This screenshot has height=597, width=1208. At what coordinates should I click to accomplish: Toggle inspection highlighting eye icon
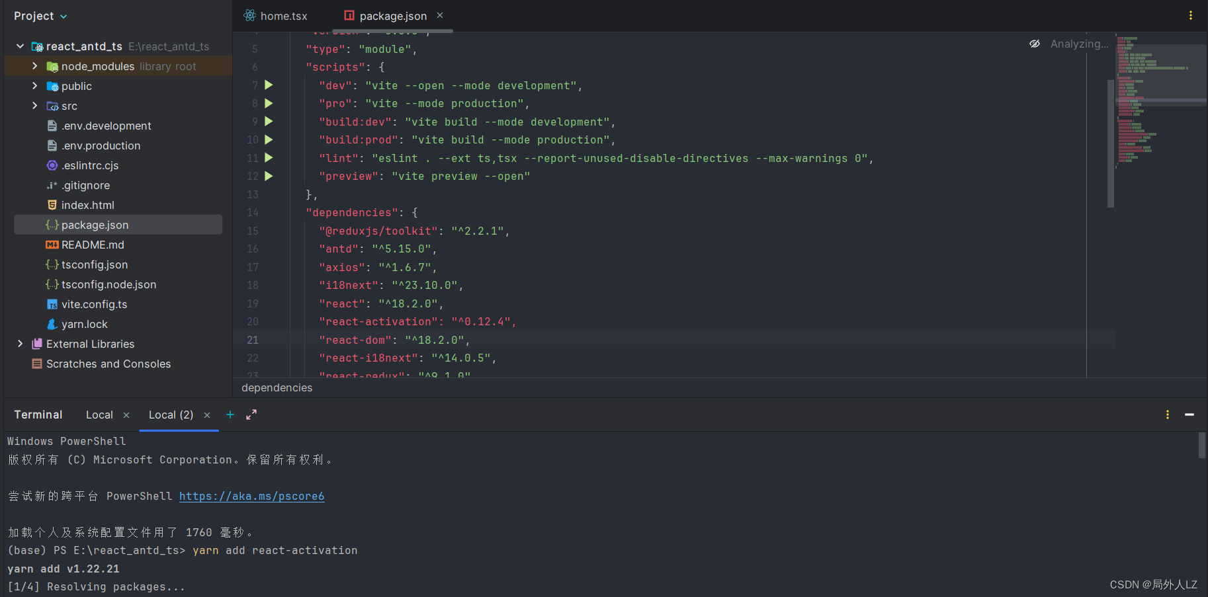(x=1035, y=44)
